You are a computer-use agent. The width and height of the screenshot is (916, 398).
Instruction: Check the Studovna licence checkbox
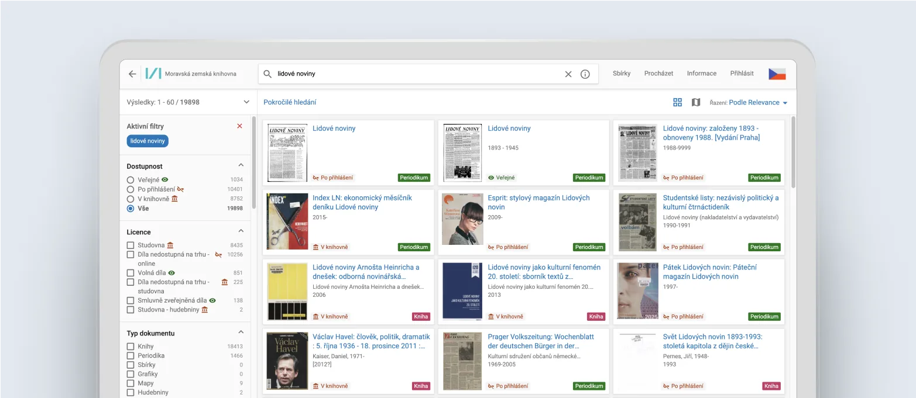pos(131,245)
